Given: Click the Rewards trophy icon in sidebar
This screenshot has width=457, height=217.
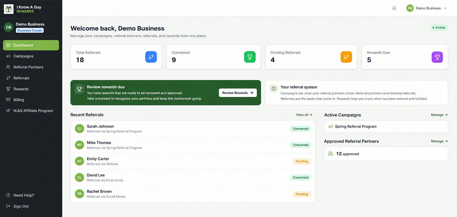Looking at the screenshot, I should (x=8, y=89).
